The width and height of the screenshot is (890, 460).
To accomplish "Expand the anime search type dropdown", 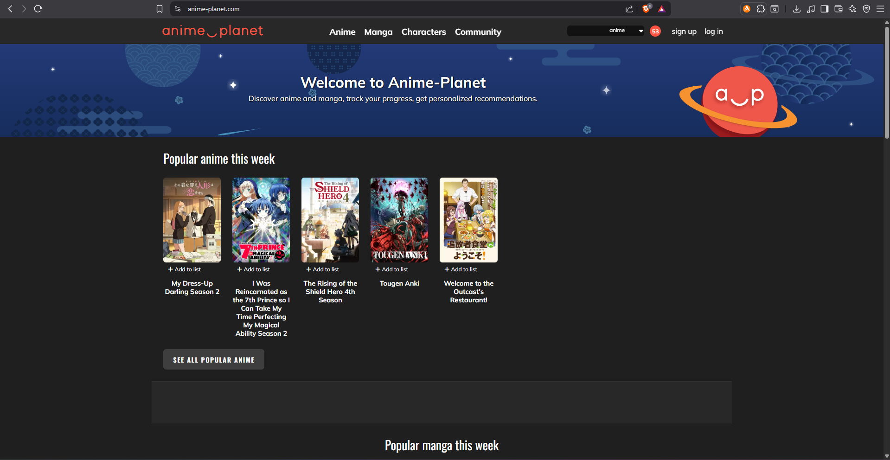I will click(626, 31).
